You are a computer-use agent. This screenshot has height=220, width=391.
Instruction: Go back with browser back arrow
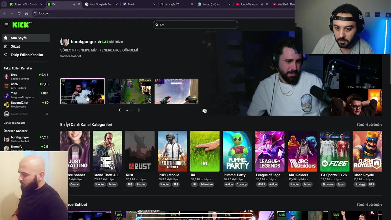click(4, 13)
